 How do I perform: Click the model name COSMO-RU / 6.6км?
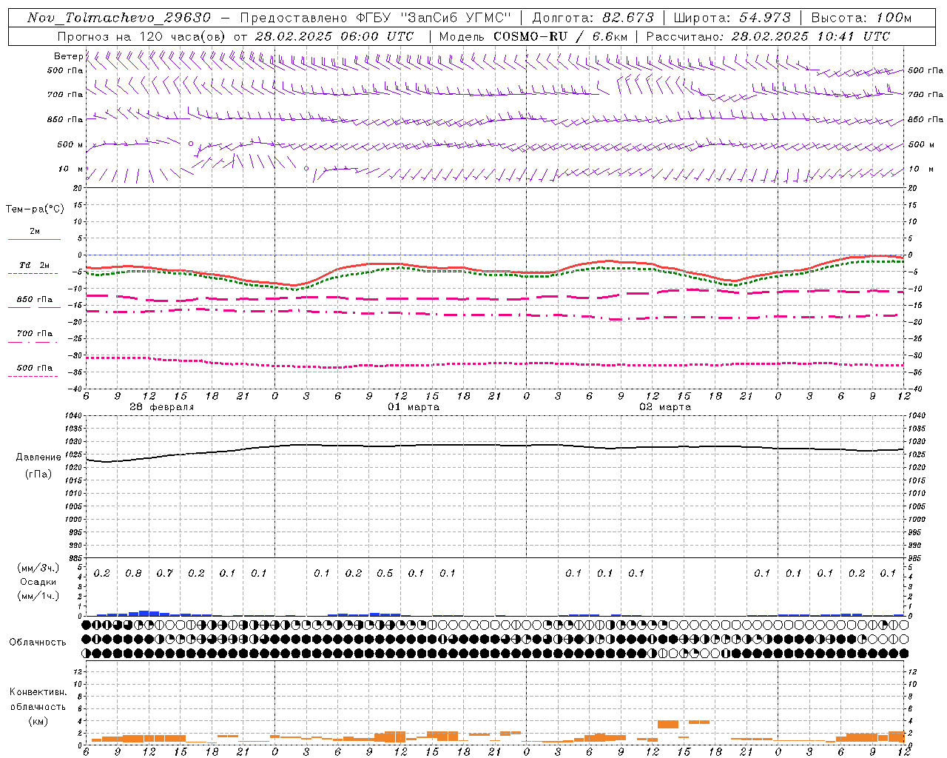562,36
